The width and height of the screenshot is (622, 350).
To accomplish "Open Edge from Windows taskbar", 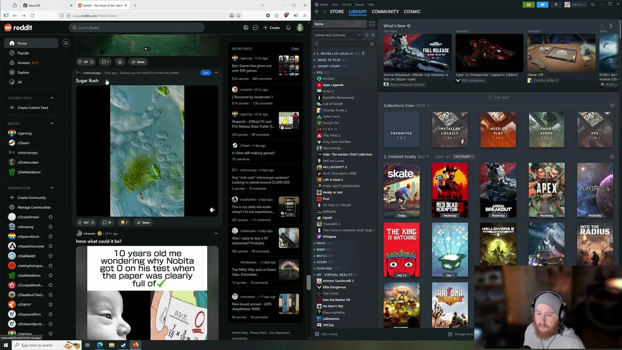I will coord(100,345).
